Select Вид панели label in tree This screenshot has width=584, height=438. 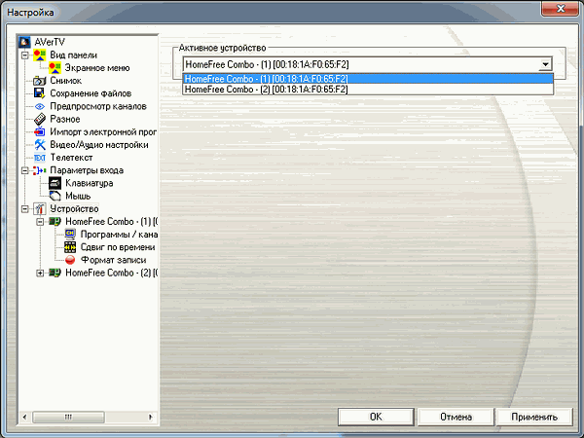[x=73, y=55]
